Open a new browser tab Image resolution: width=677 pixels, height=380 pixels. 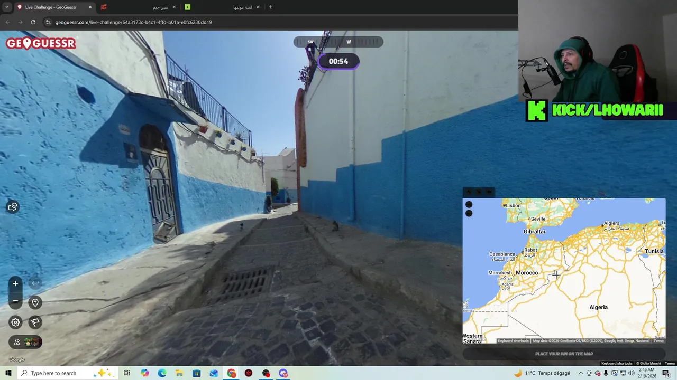[x=271, y=7]
